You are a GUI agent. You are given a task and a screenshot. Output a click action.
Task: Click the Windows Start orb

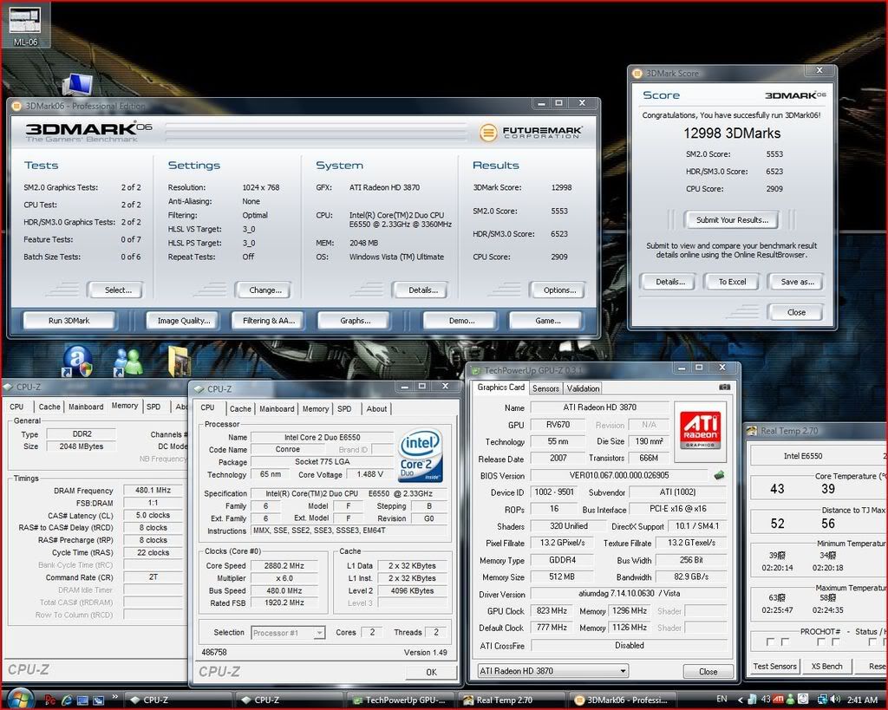pos(19,698)
